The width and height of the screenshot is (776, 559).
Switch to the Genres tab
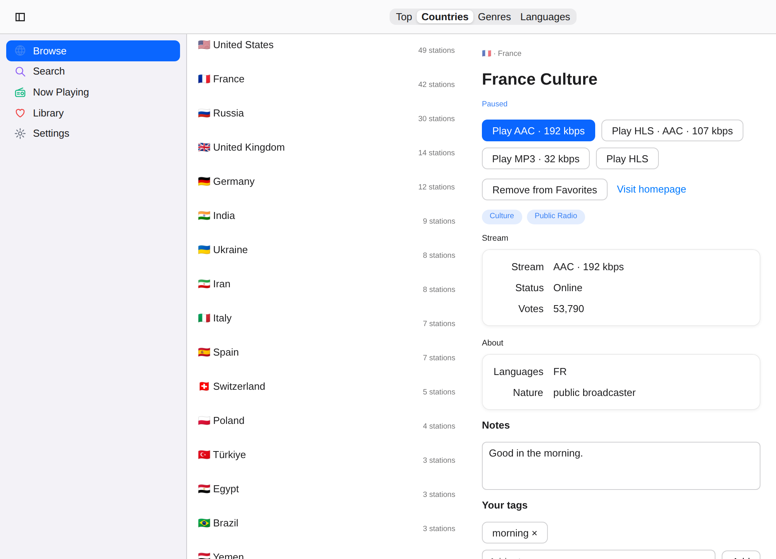coord(494,17)
